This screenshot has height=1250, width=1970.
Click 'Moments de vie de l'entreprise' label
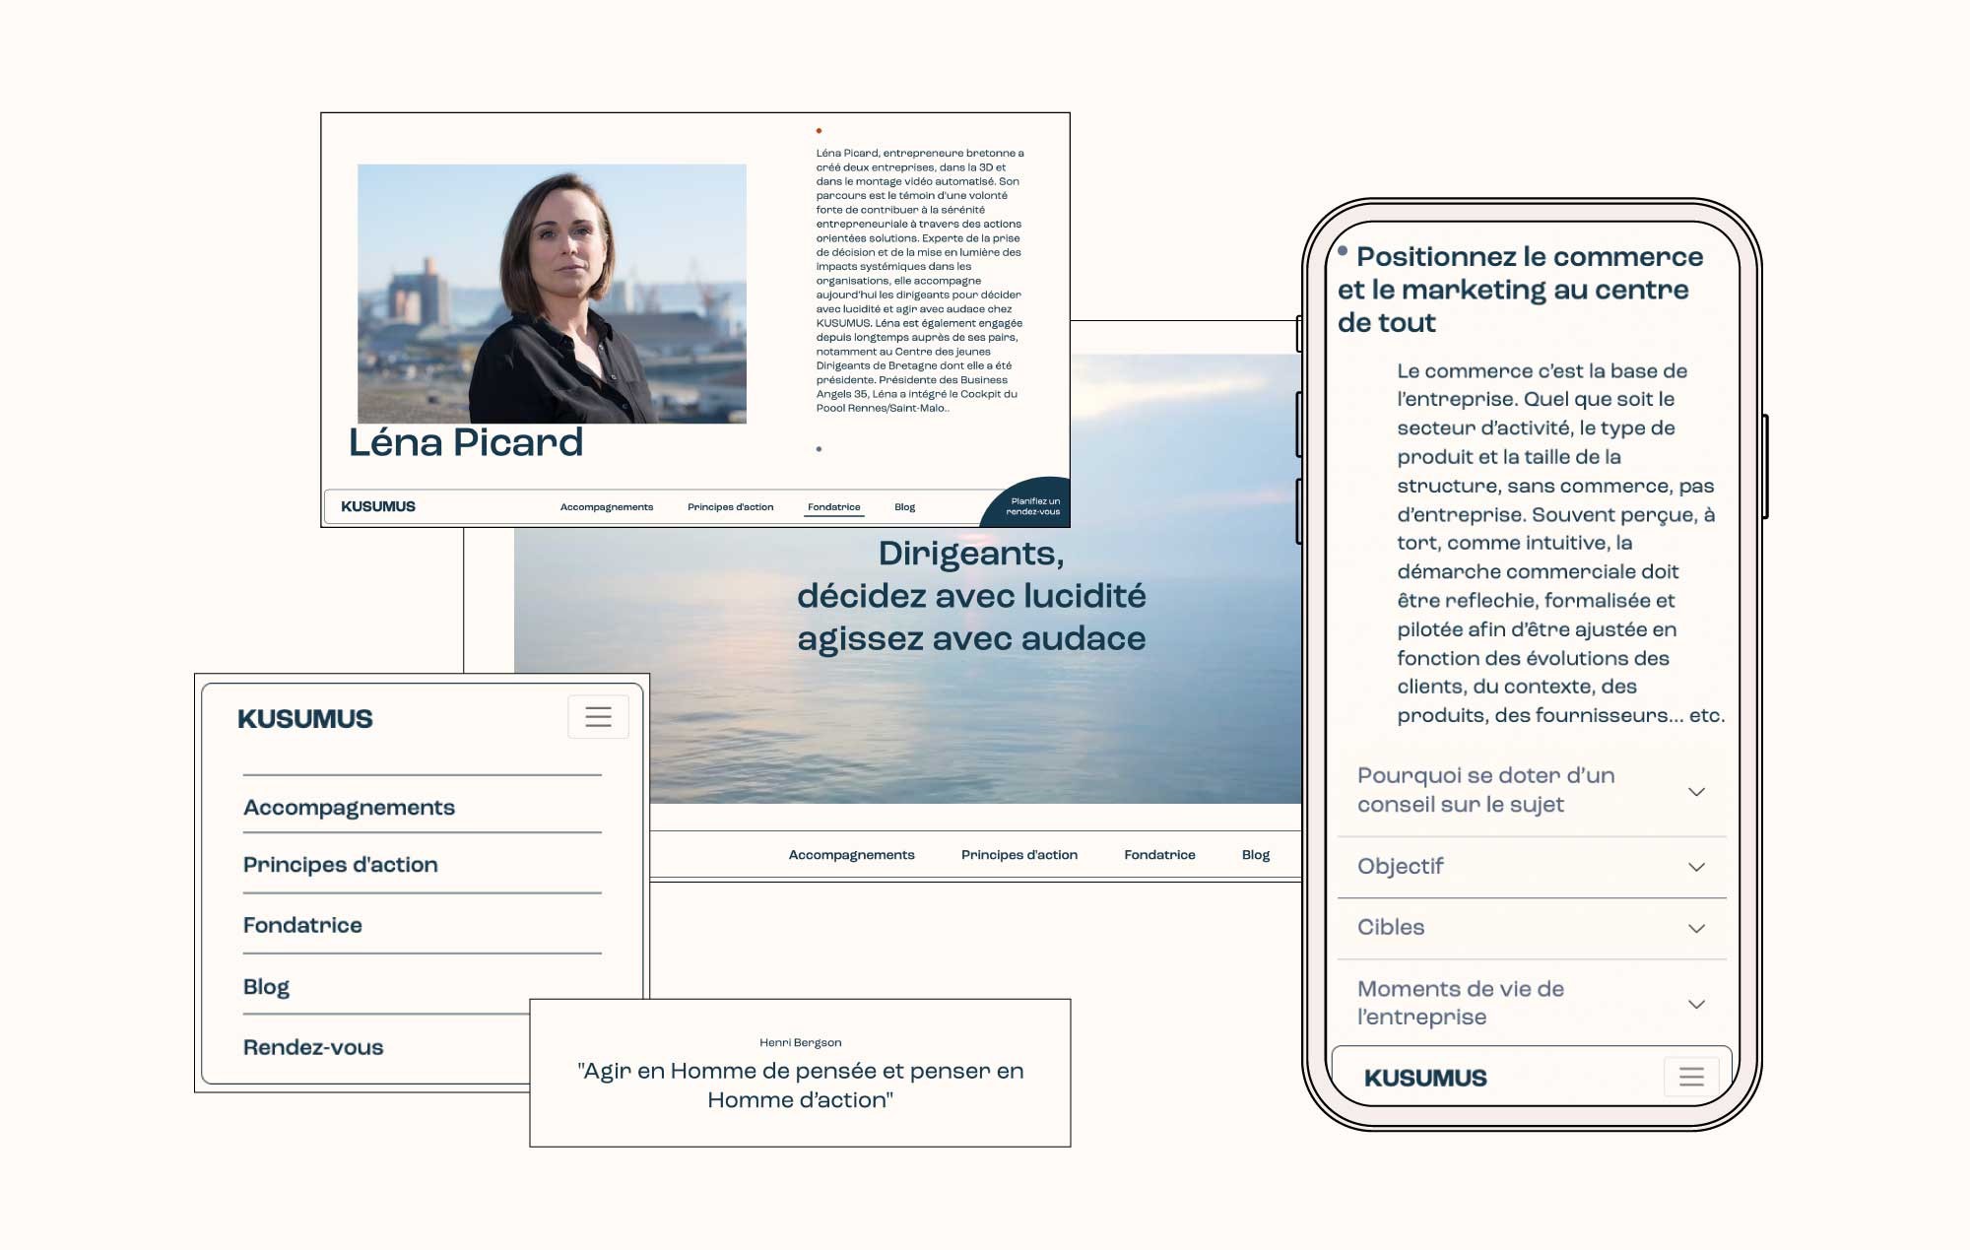click(x=1461, y=1003)
